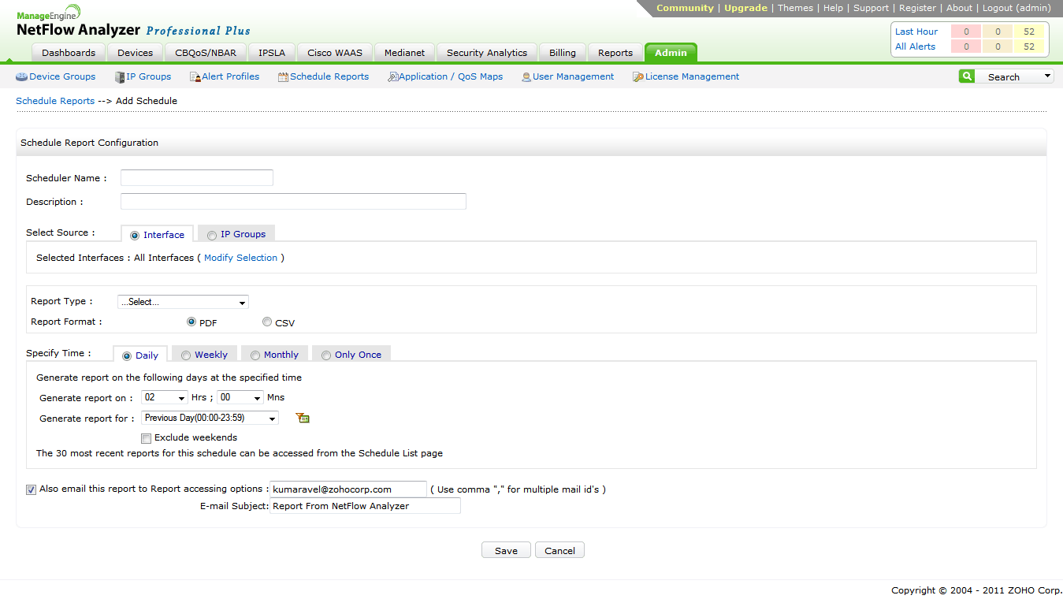Select the Weekly schedule option
Image resolution: width=1063 pixels, height=599 pixels.
coord(186,355)
